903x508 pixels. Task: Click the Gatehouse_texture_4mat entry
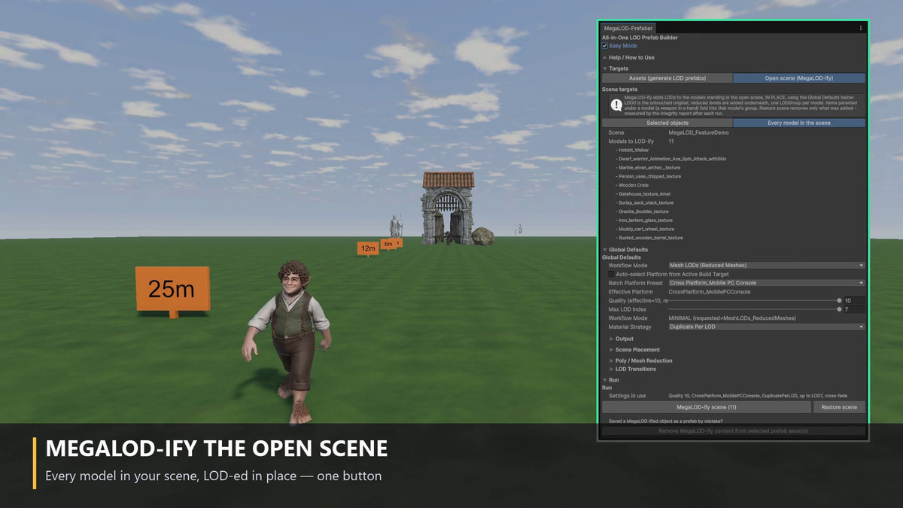click(643, 194)
